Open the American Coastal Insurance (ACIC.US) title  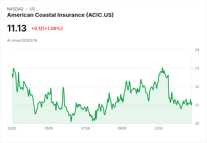60,15
